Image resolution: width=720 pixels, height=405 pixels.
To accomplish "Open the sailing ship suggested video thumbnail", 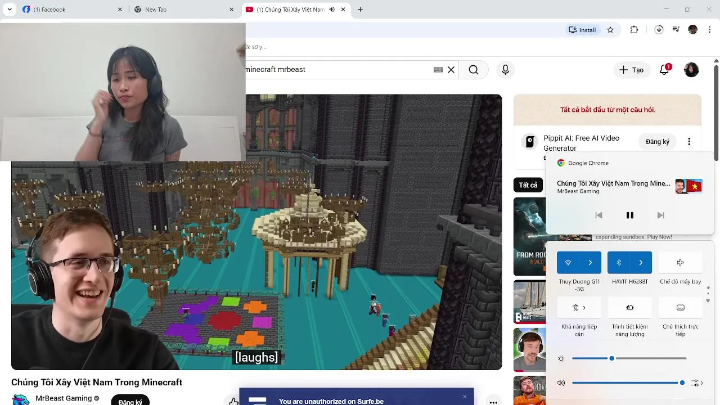I will click(529, 301).
